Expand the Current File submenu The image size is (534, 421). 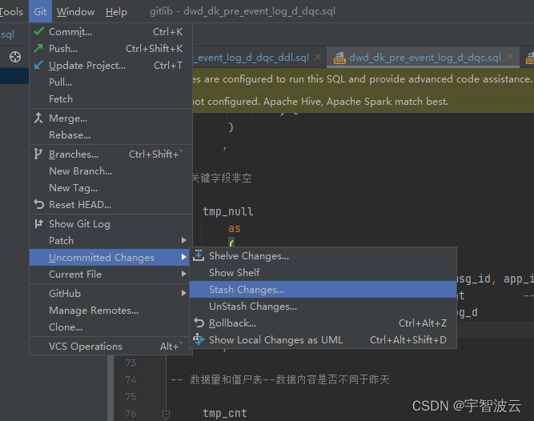click(x=184, y=274)
